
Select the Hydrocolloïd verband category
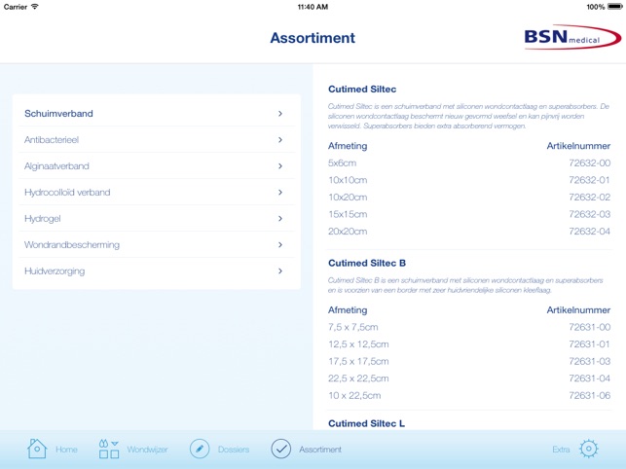[157, 193]
